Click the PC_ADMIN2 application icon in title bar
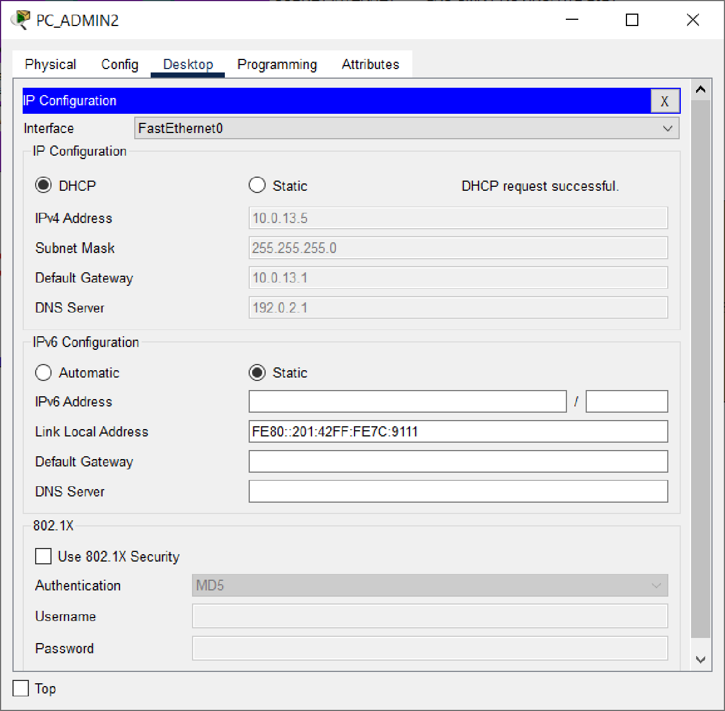The width and height of the screenshot is (725, 711). [20, 19]
